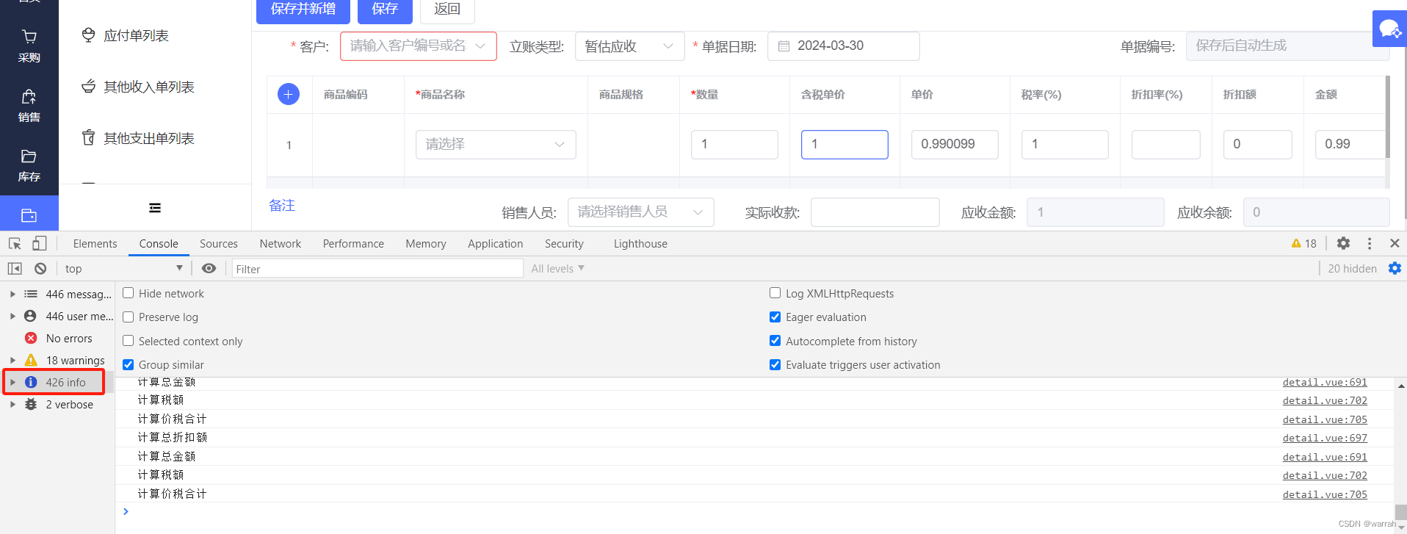This screenshot has width=1407, height=534.
Task: Open the 销售人员 salesperson dropdown
Action: [x=640, y=212]
